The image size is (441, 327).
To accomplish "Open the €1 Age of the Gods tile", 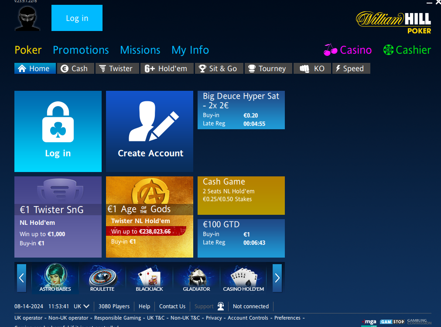I will click(x=150, y=217).
